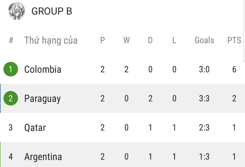
Task: Select the Qatar team name
Action: pos(35,127)
